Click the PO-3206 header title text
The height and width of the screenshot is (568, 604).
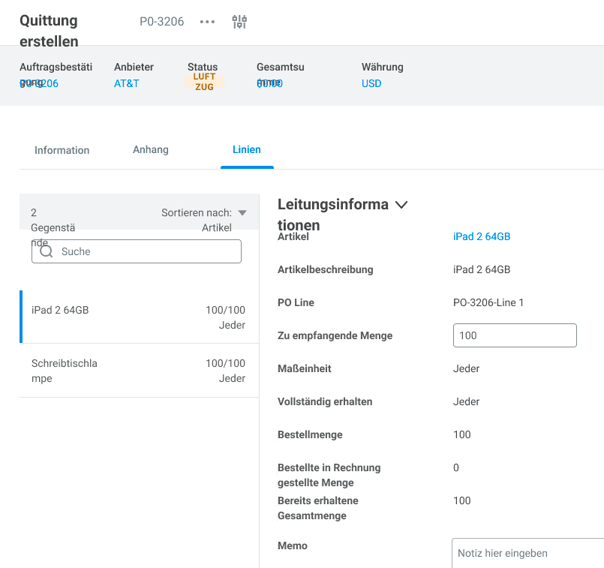[x=161, y=22]
